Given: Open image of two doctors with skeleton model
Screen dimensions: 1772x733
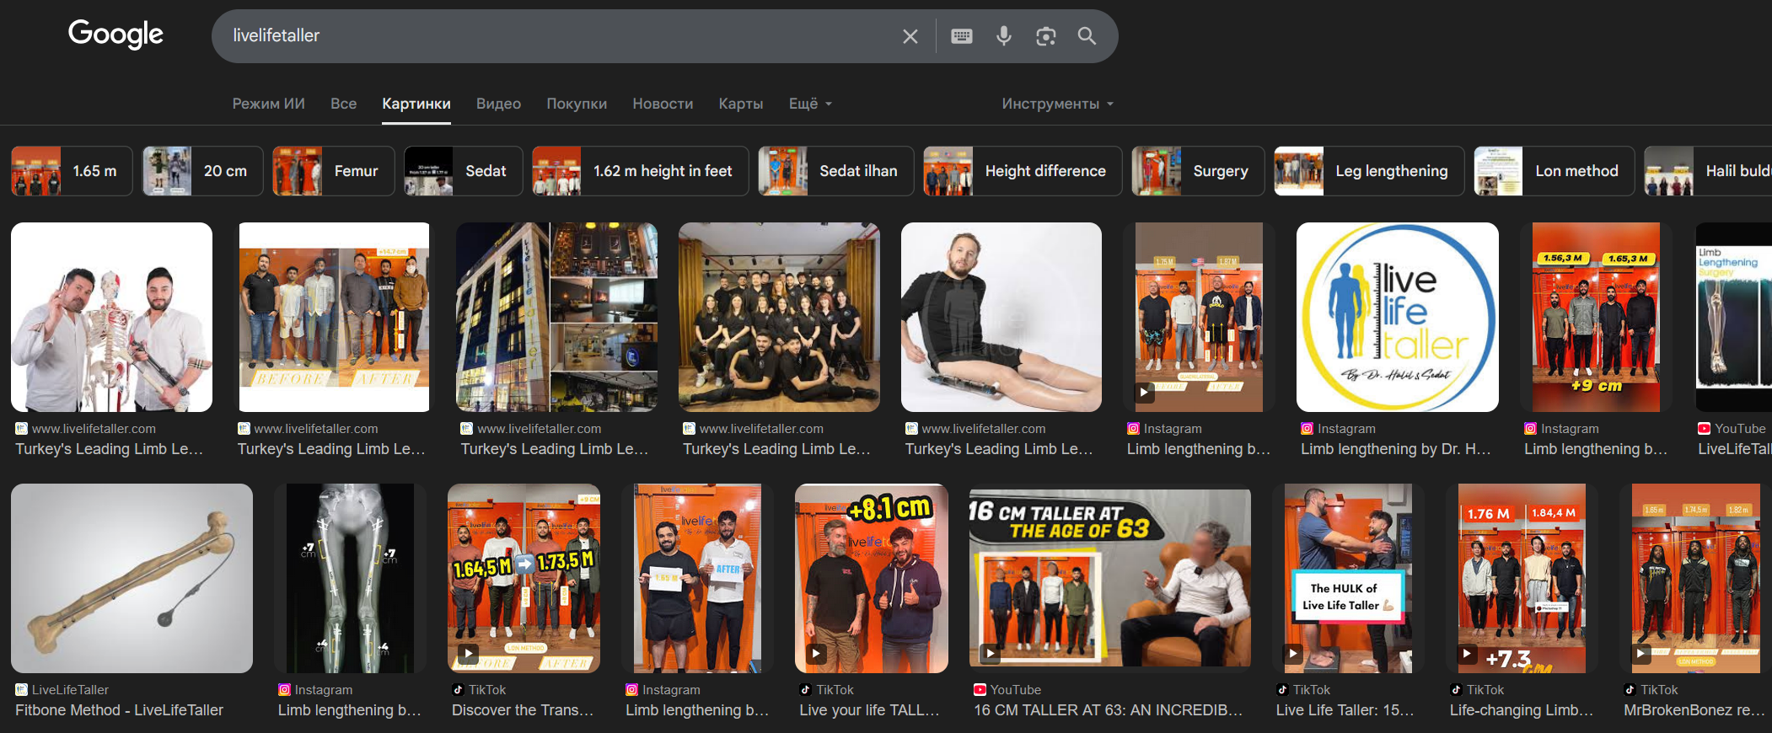Looking at the screenshot, I should pos(111,317).
